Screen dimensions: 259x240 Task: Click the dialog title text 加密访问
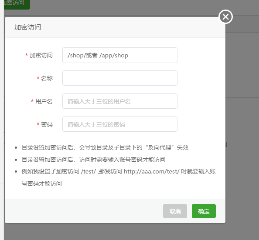(x=27, y=27)
